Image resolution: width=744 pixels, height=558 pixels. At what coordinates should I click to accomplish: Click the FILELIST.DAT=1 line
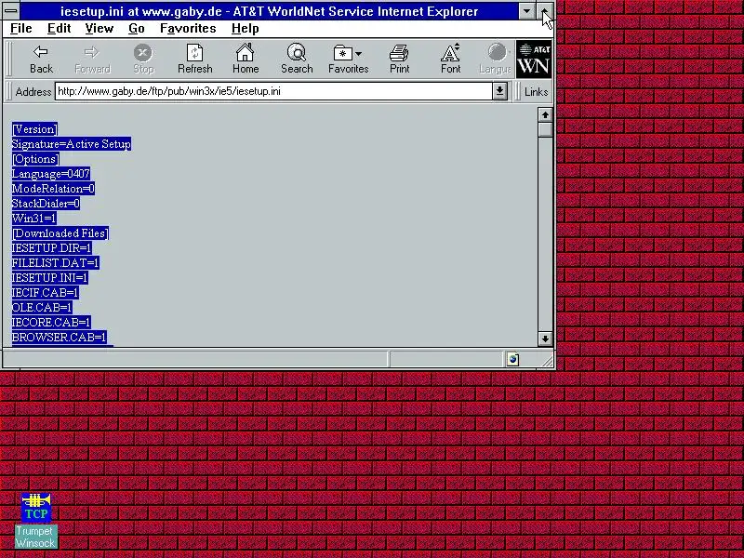[56, 263]
